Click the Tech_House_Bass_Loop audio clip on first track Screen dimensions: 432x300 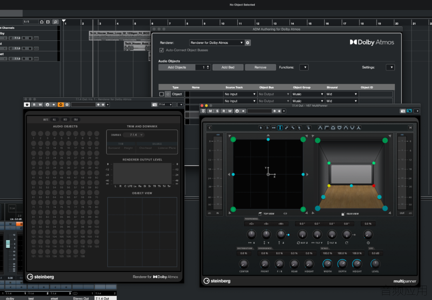tap(120, 36)
